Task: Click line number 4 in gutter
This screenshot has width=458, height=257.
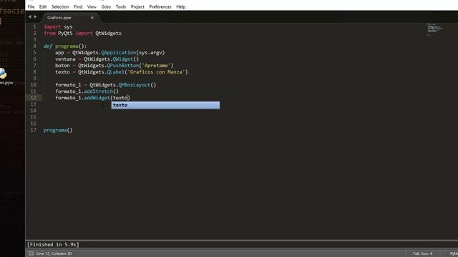Action: click(x=34, y=46)
